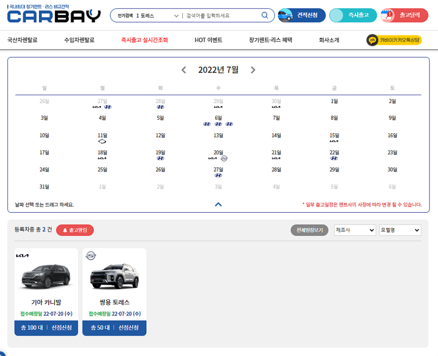This screenshot has height=356, width=438.
Task: Open the popular search dropdown arrow
Action: 176,16
